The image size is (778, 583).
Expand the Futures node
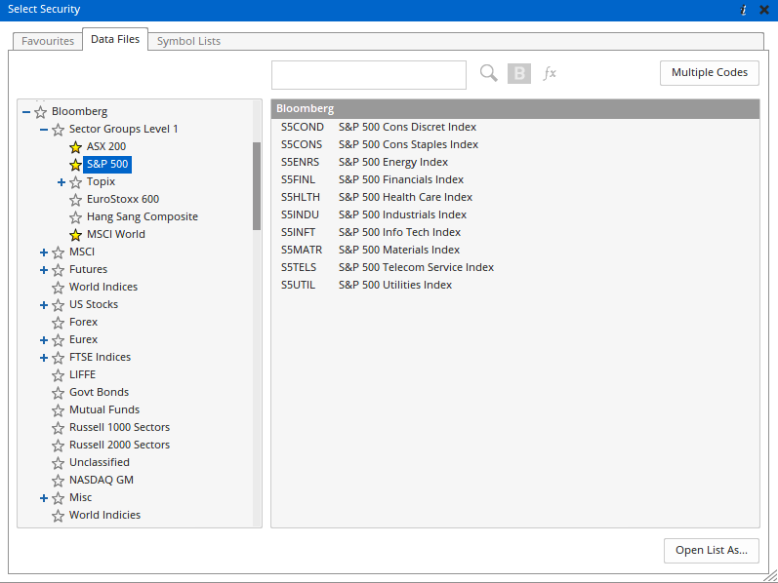pos(44,270)
